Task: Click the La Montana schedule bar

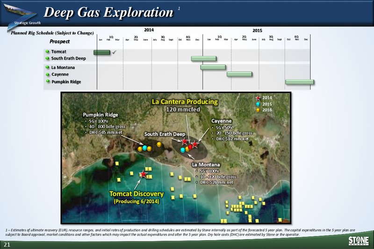Action: (213, 67)
